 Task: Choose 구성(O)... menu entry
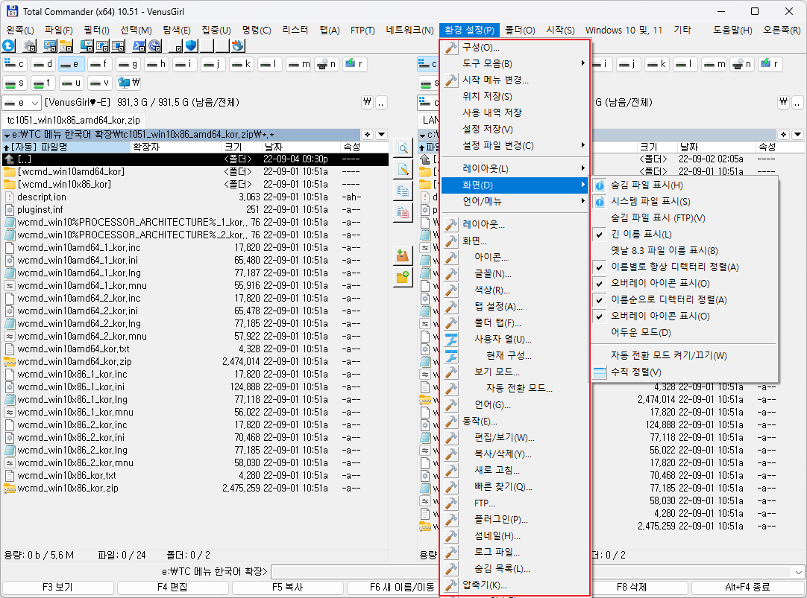pyautogui.click(x=515, y=47)
